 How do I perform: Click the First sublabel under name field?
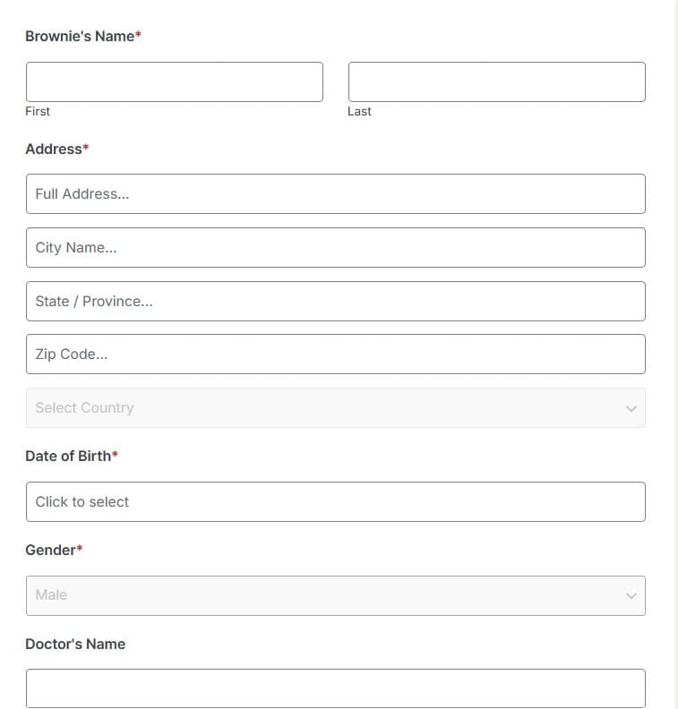(x=38, y=111)
